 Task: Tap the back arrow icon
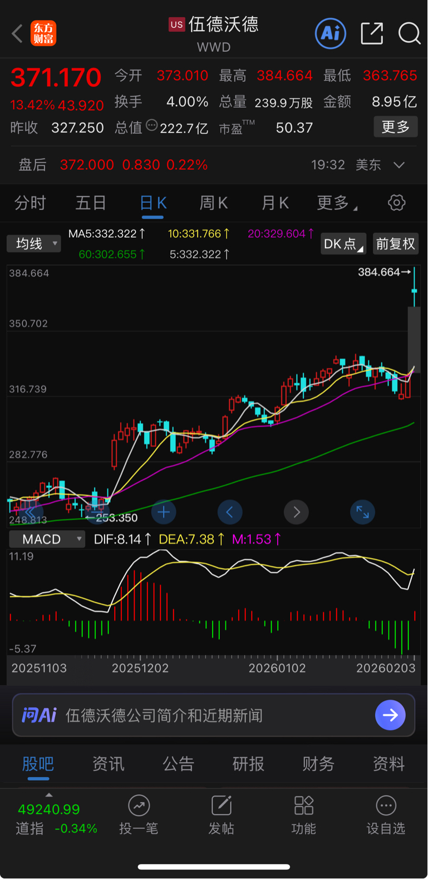click(17, 33)
